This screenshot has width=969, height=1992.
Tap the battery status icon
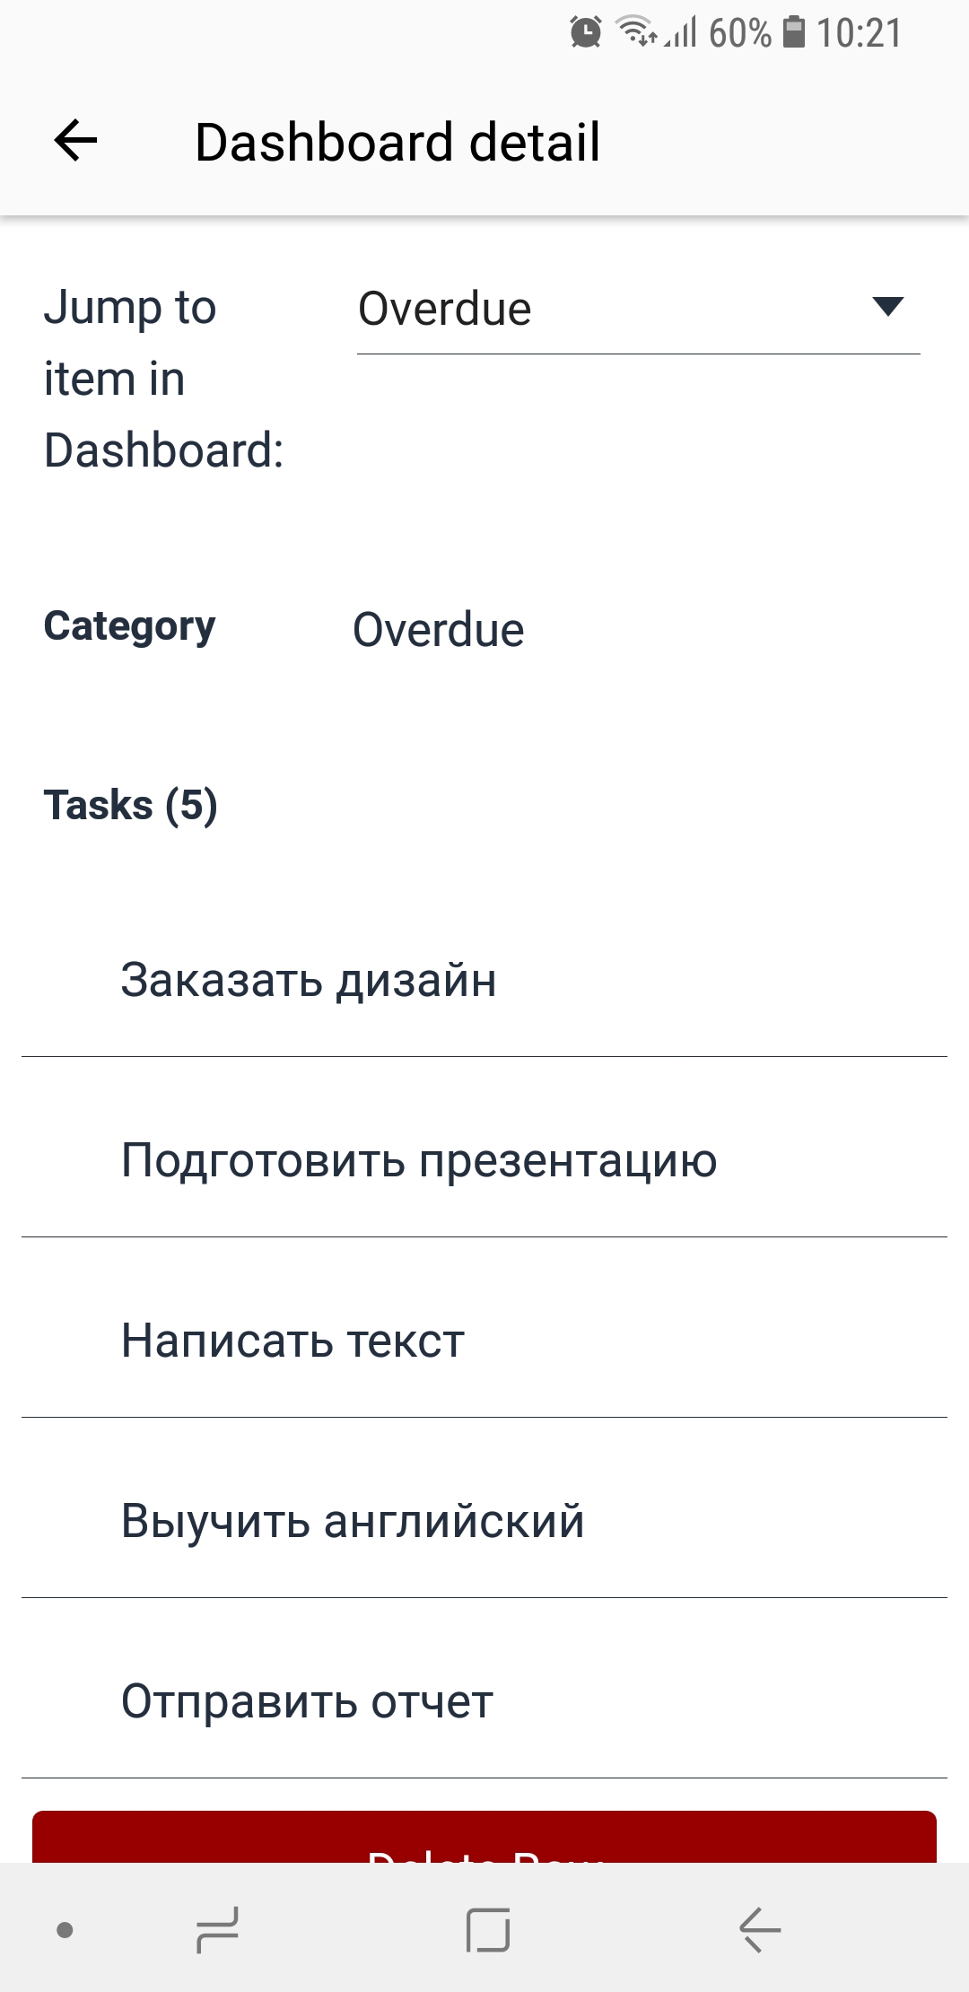(794, 31)
